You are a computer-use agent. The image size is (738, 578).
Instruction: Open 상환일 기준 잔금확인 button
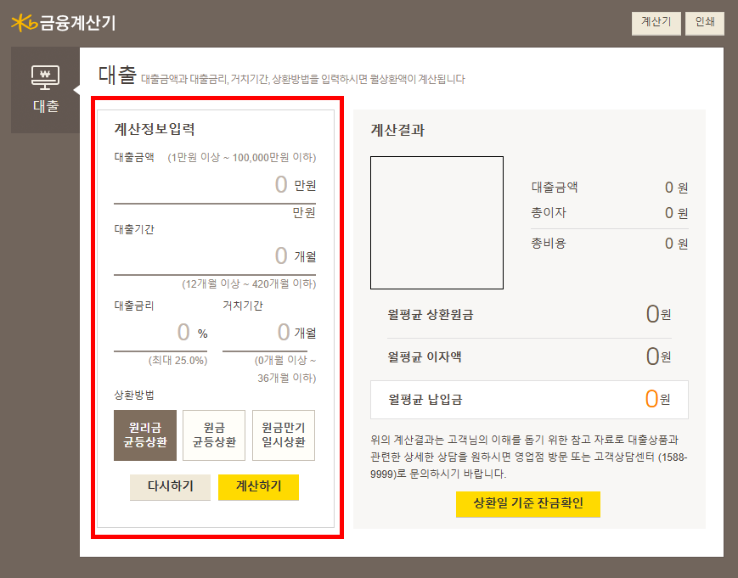[528, 504]
